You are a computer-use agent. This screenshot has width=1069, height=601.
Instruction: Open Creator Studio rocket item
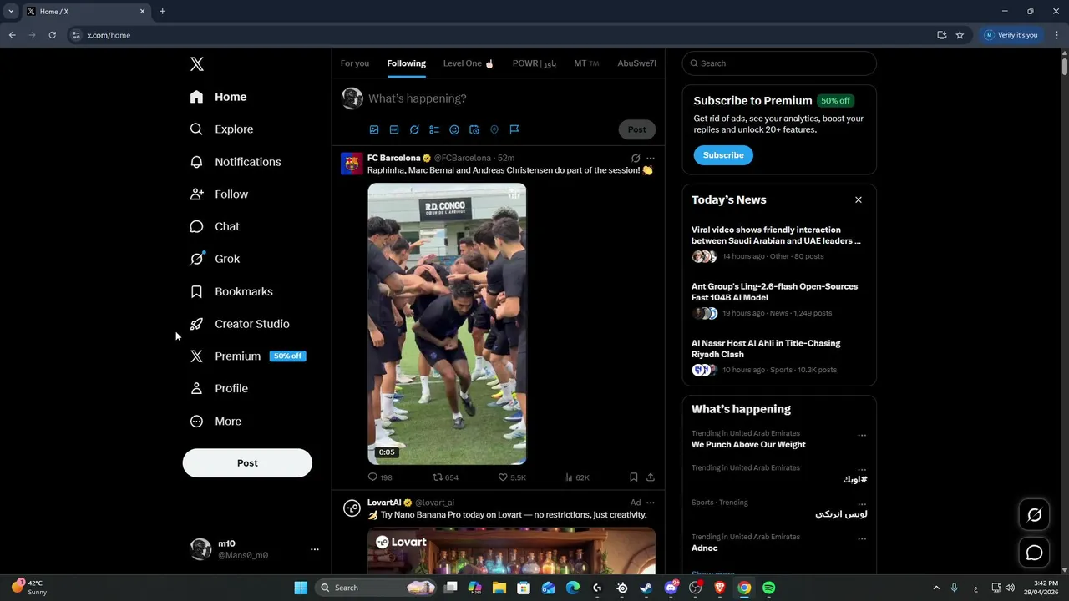(x=240, y=324)
